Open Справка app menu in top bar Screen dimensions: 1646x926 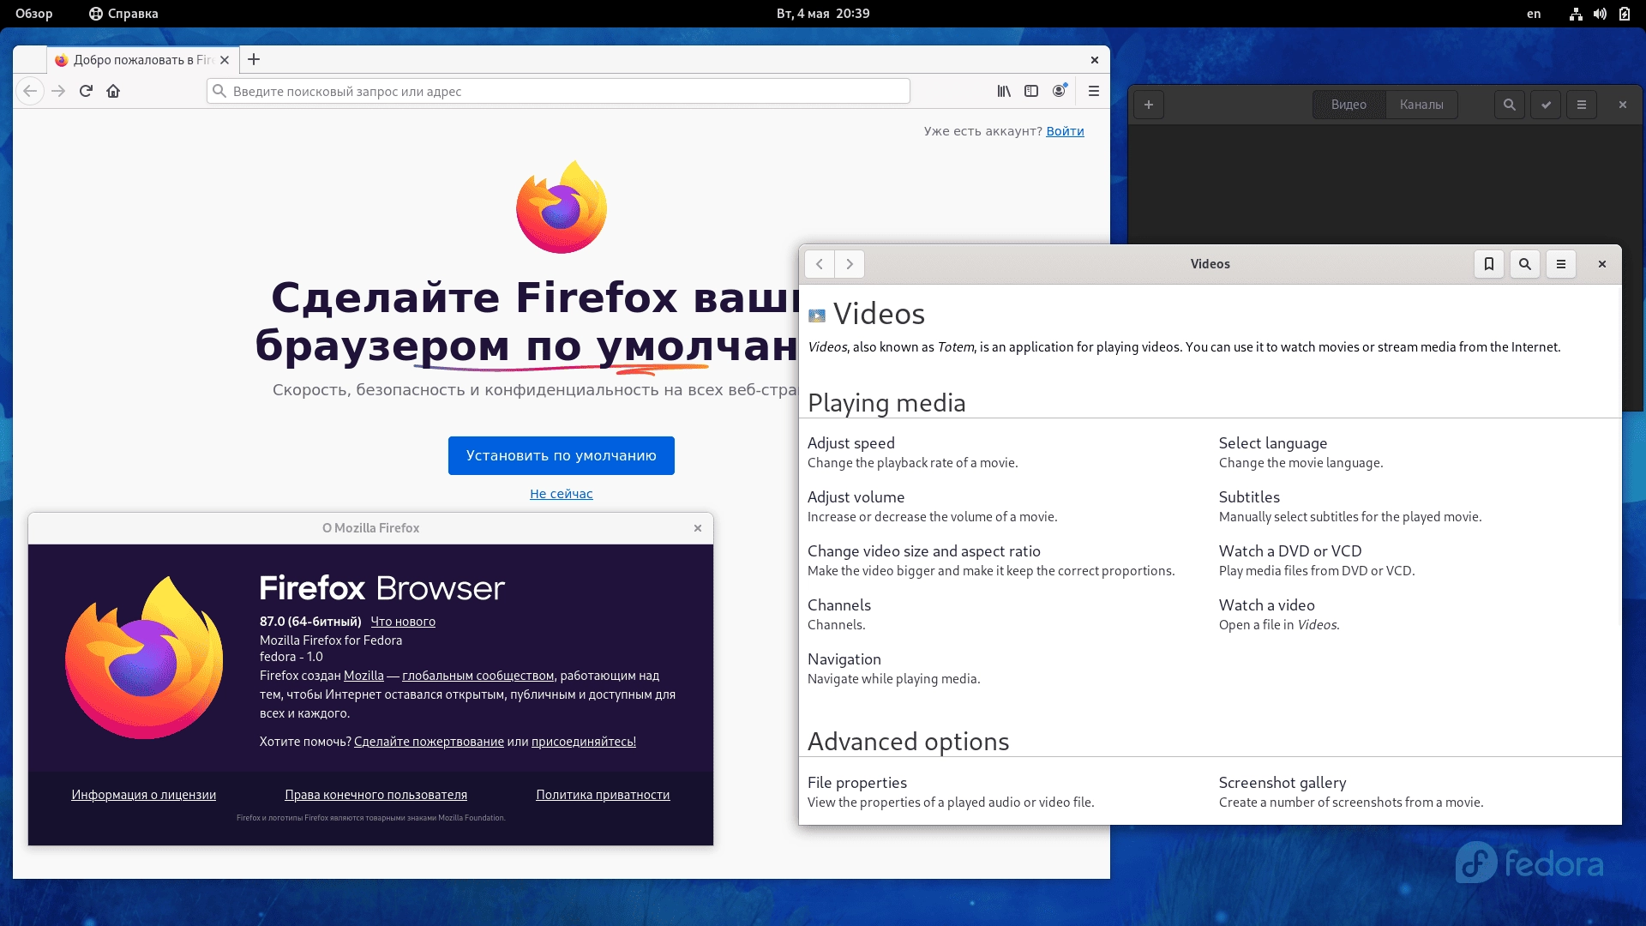[123, 14]
